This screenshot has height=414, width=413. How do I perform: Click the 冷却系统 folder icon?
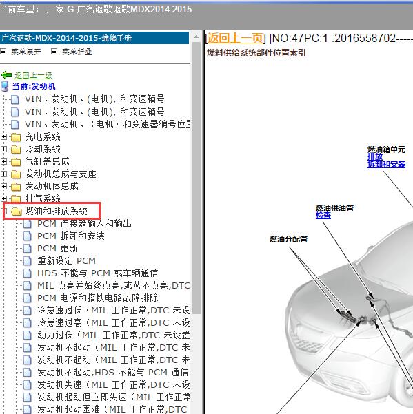(x=16, y=149)
